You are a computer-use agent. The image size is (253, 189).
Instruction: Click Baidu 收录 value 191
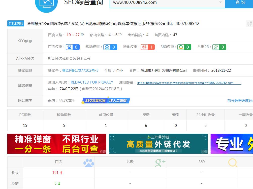tap(55, 173)
